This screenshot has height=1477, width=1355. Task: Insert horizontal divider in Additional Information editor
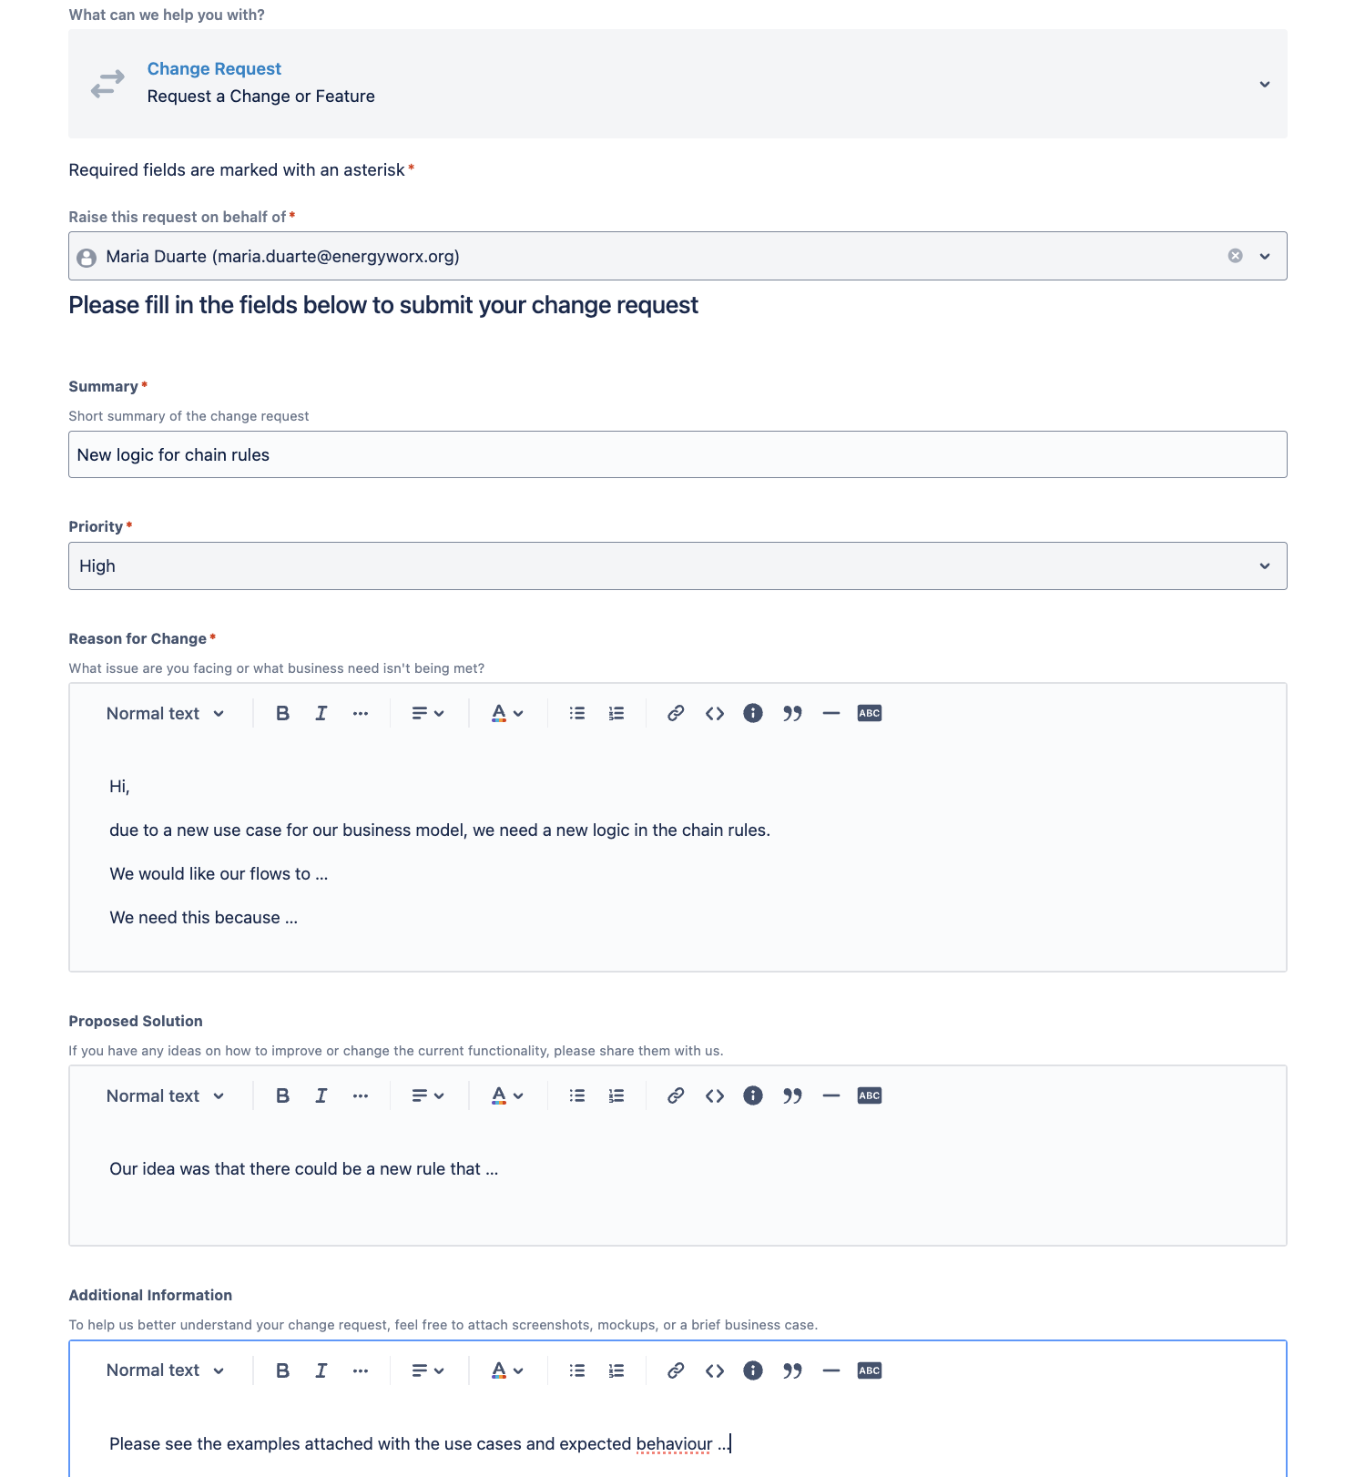830,1371
